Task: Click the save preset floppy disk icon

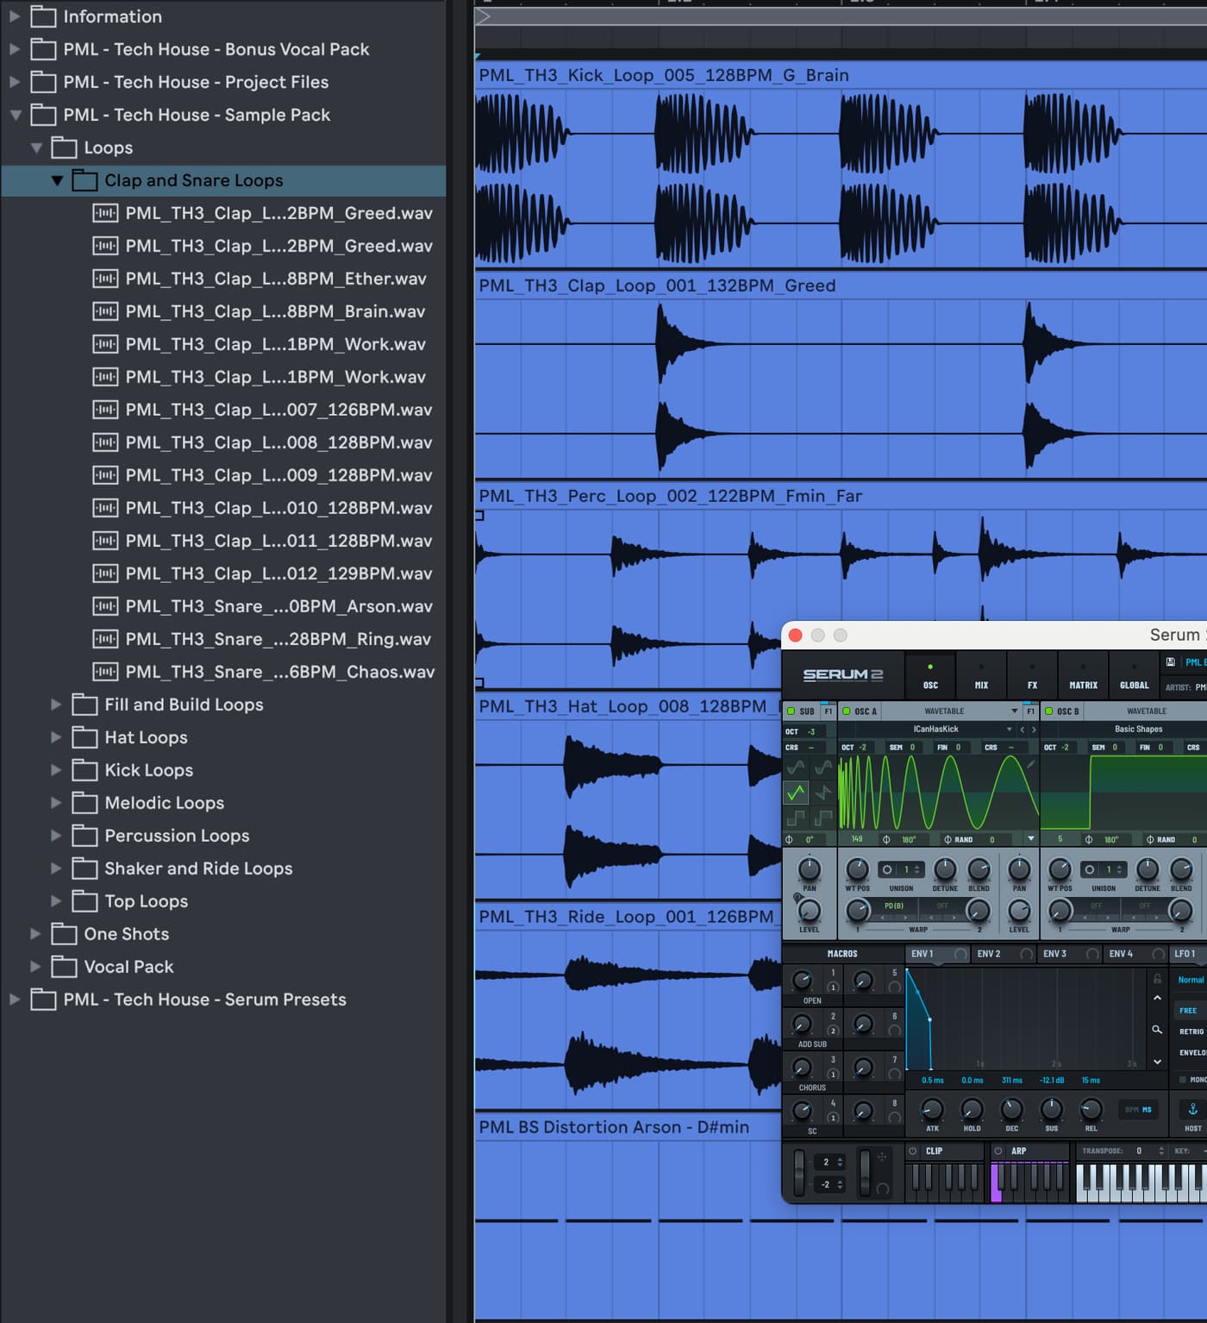Action: (x=1170, y=662)
